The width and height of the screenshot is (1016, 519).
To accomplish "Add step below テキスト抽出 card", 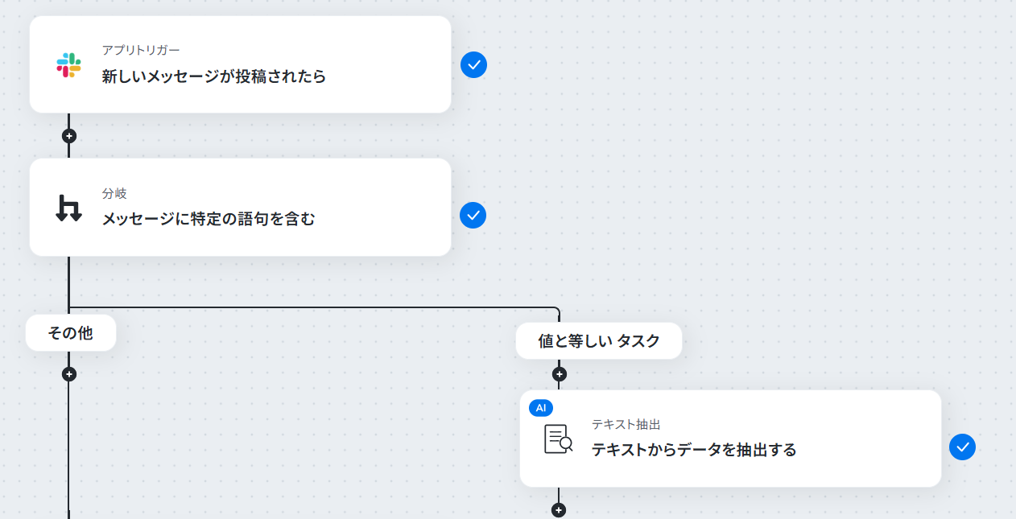I will [559, 510].
